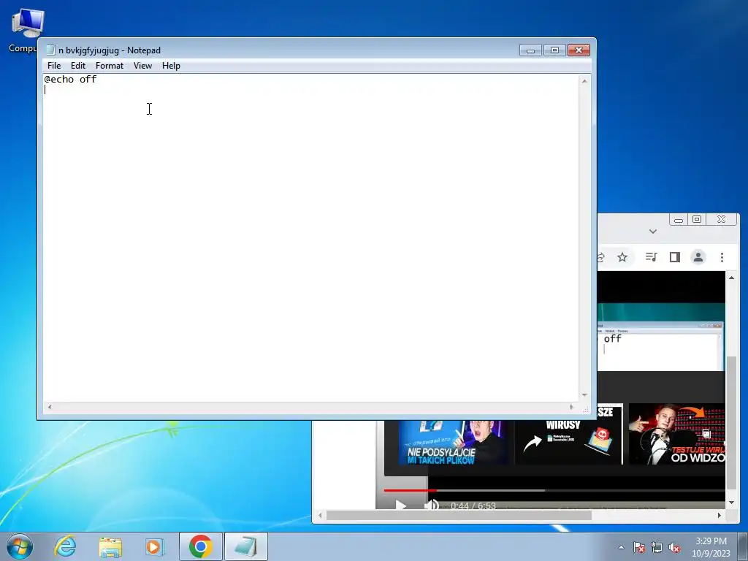The width and height of the screenshot is (748, 561).
Task: Click the Notepad text editing area
Action: 311,237
